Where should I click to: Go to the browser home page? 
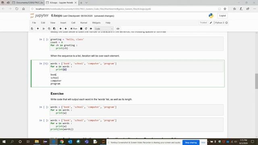(23, 9)
